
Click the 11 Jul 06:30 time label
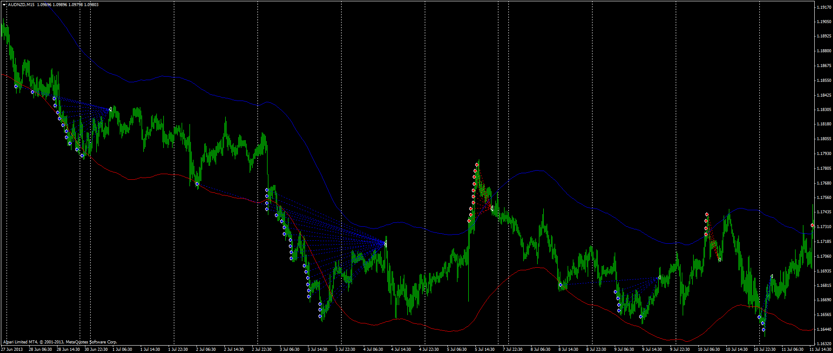point(792,350)
